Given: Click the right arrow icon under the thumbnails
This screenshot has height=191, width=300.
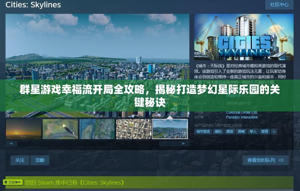Looking at the screenshot, I should pyautogui.click(x=184, y=143).
